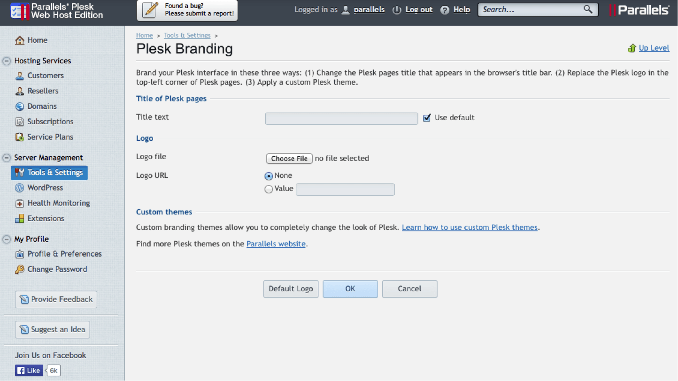Click the Choose File button

[x=289, y=159]
